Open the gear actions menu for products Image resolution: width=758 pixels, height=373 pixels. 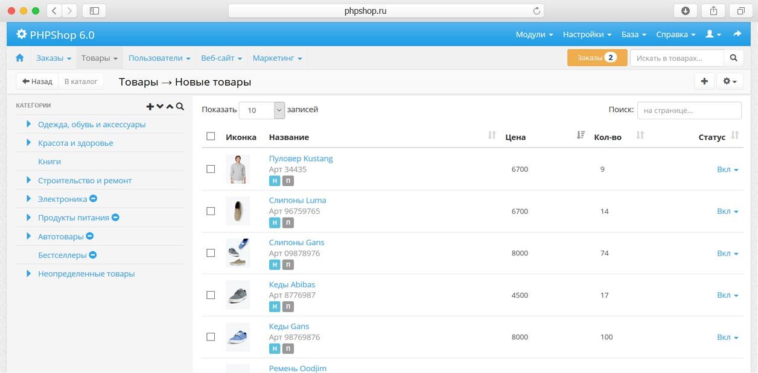pyautogui.click(x=730, y=81)
